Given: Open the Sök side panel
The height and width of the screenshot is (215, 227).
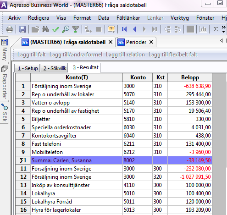Looking at the screenshot, I should 5,112.
